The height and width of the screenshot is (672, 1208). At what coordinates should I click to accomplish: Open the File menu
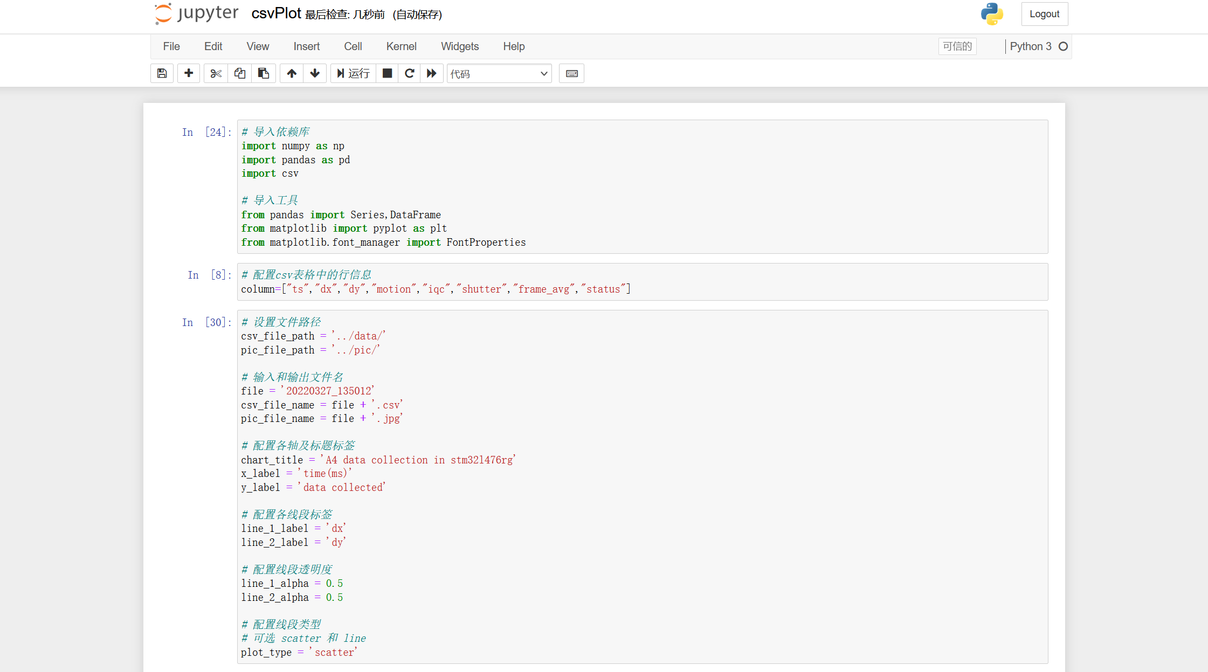pyautogui.click(x=171, y=46)
